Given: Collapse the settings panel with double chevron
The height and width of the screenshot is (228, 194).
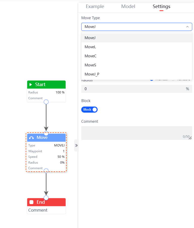Looking at the screenshot, I should 76,145.
